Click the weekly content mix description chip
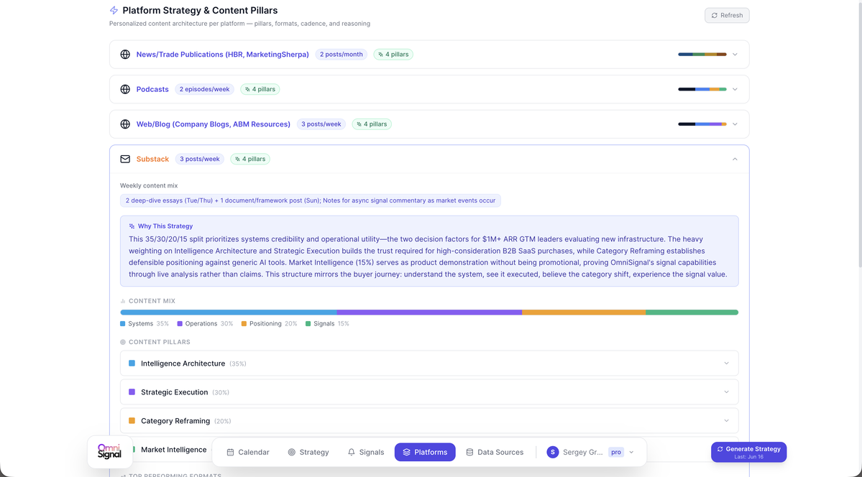 click(311, 200)
